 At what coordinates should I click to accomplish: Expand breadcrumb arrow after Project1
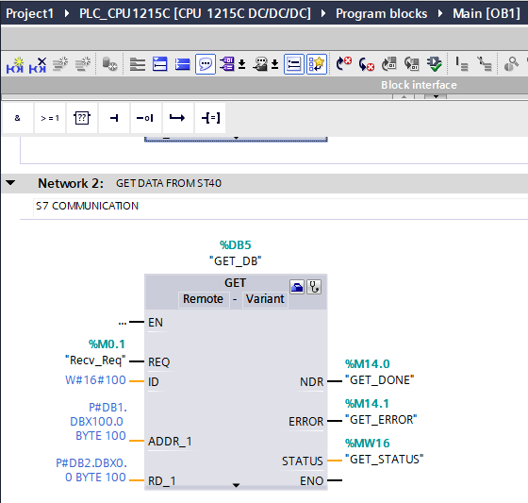tap(67, 13)
